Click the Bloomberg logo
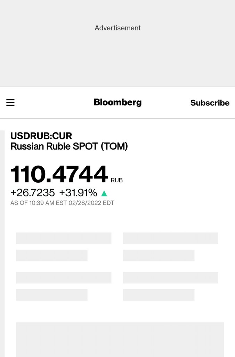 (117, 102)
